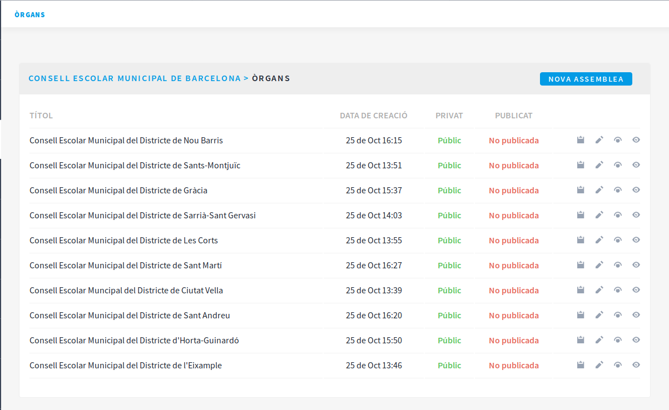The width and height of the screenshot is (669, 410).
Task: Edit the Gràcia council with the pencil icon
Action: coord(599,190)
